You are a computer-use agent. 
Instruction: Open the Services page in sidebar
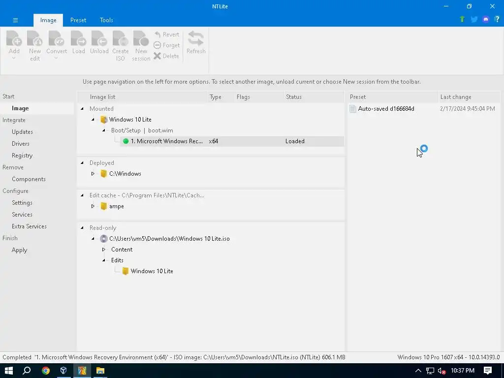[x=22, y=215]
